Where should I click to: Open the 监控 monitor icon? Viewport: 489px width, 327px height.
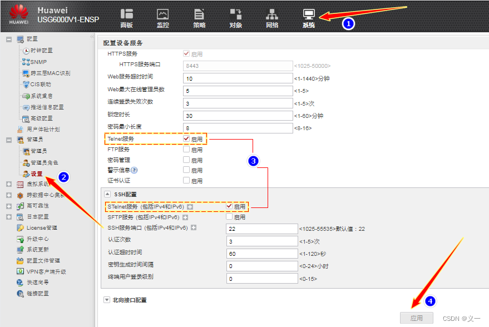(163, 14)
